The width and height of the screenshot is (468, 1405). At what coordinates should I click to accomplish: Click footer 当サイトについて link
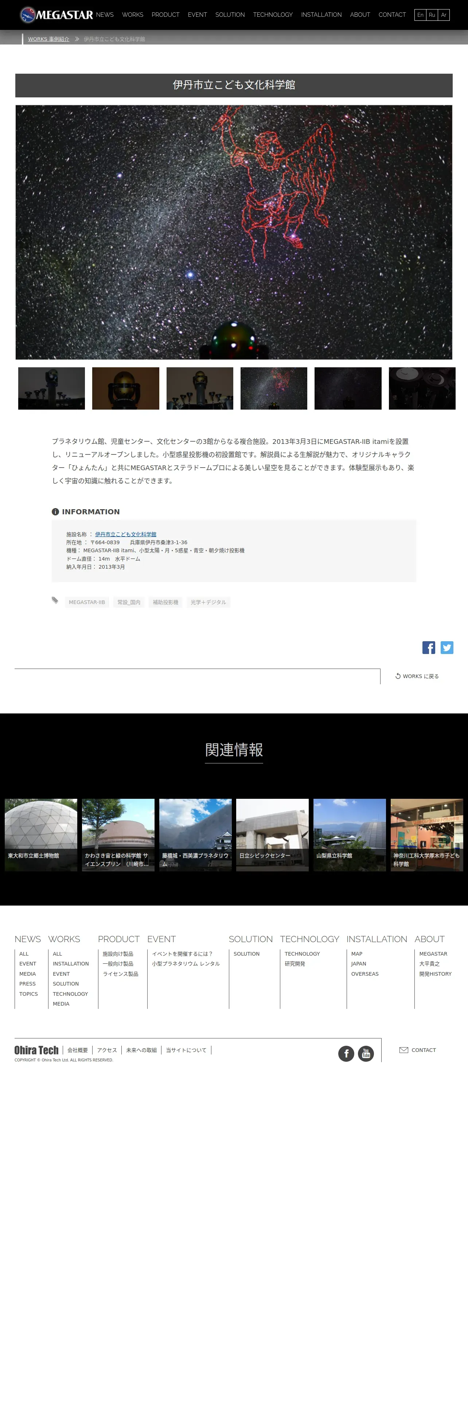(x=186, y=1050)
